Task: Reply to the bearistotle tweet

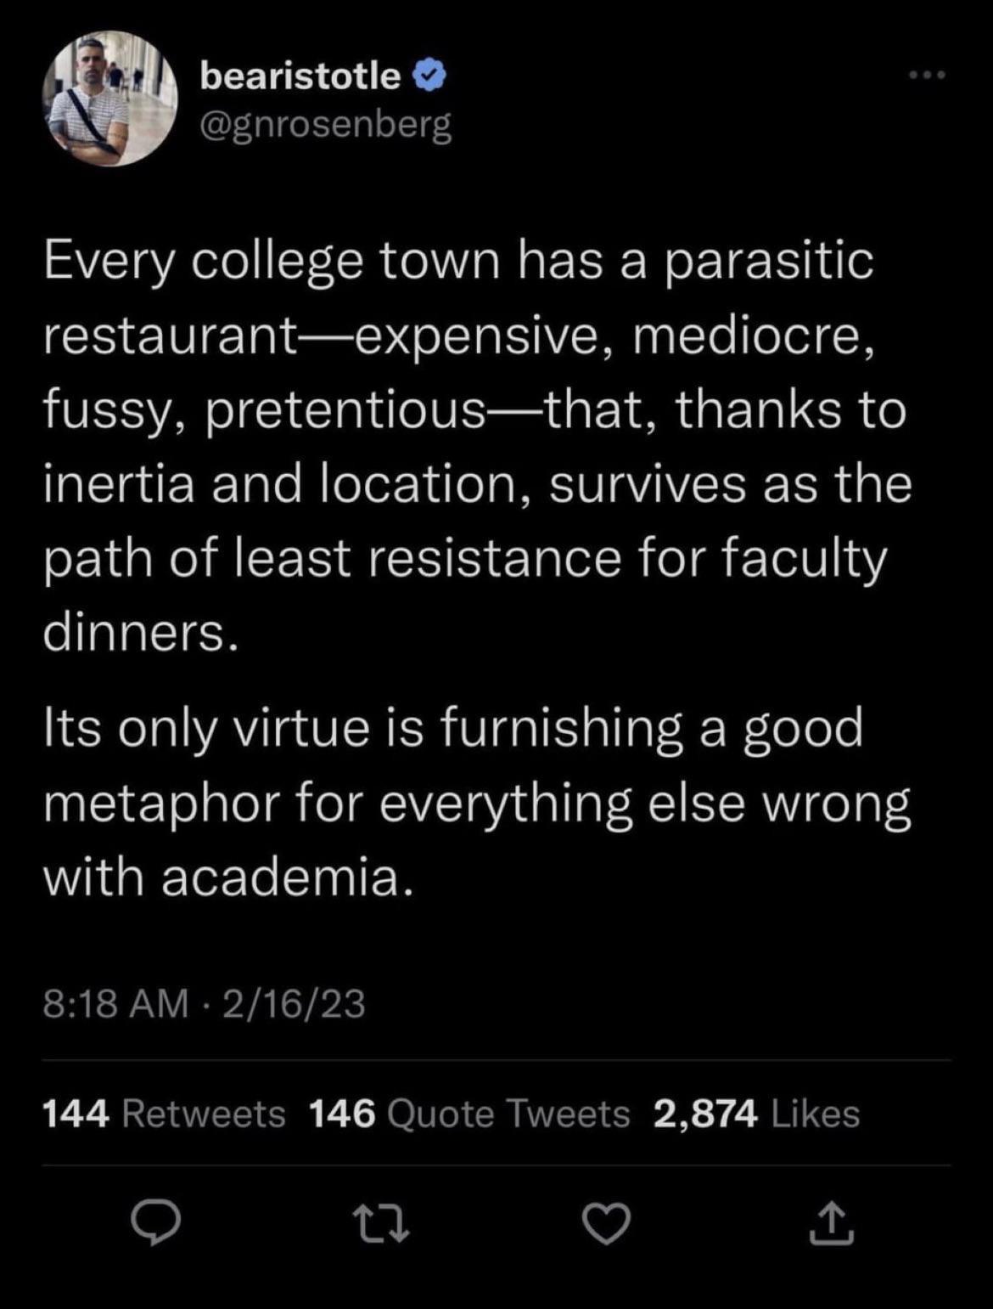Action: pyautogui.click(x=156, y=1225)
